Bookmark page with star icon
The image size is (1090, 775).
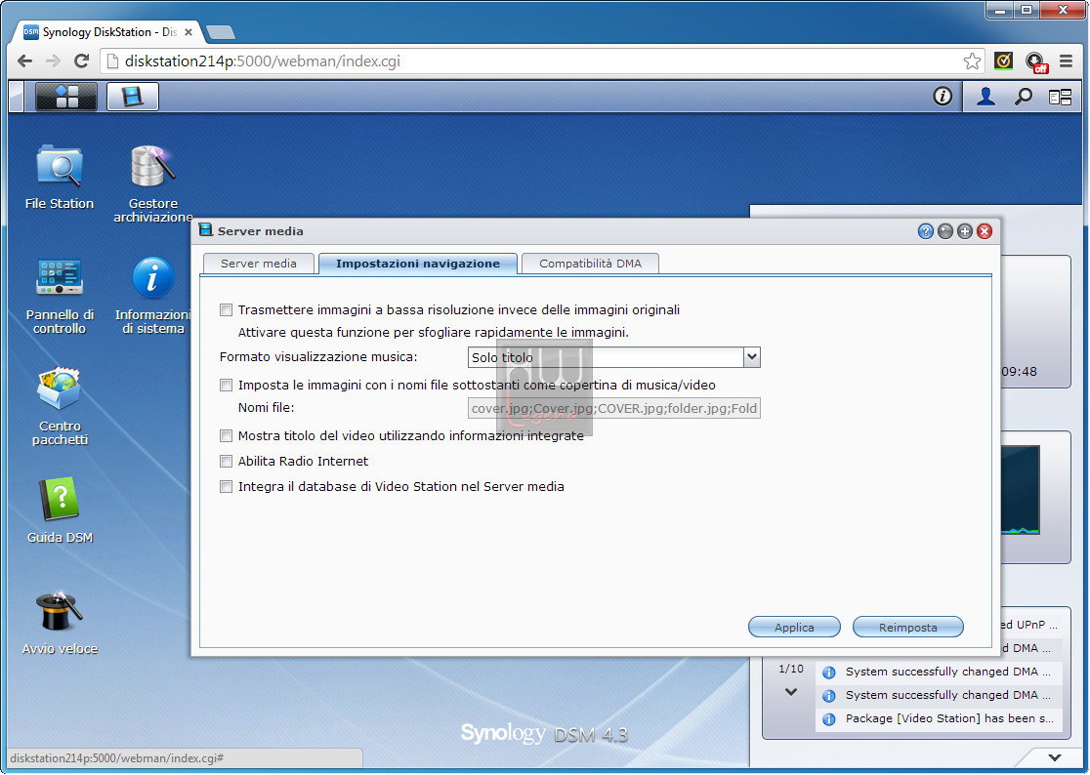click(x=972, y=61)
